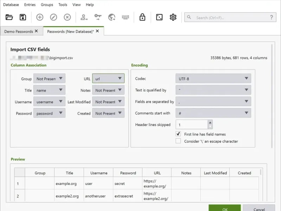Viewport: 281px width, 211px height.
Task: Click the Open Database folder icon
Action: click(9, 17)
